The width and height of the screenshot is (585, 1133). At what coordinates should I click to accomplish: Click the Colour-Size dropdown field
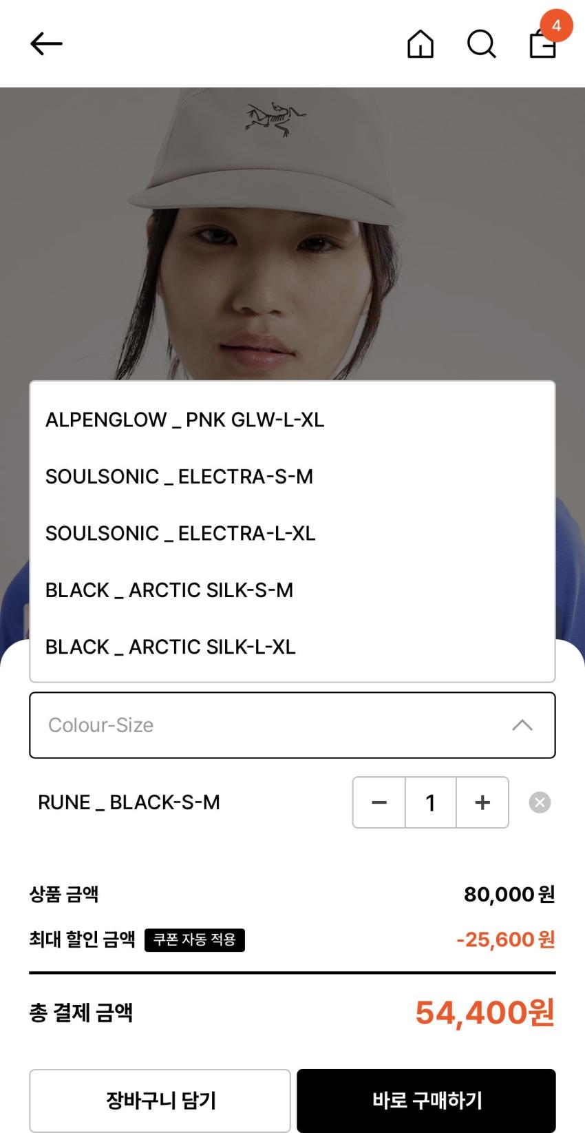(x=275, y=725)
